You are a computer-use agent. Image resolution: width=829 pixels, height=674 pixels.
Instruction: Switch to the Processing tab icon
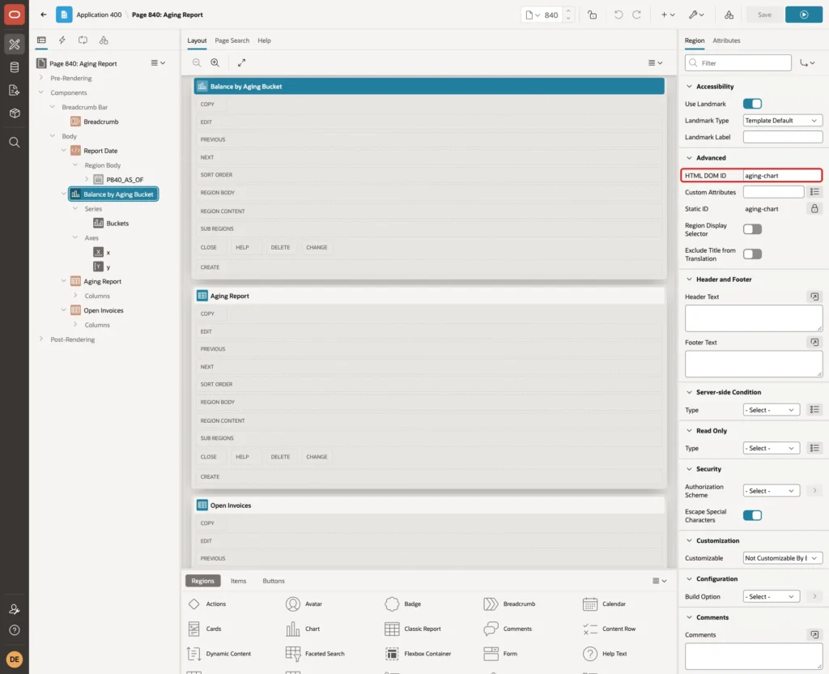83,41
